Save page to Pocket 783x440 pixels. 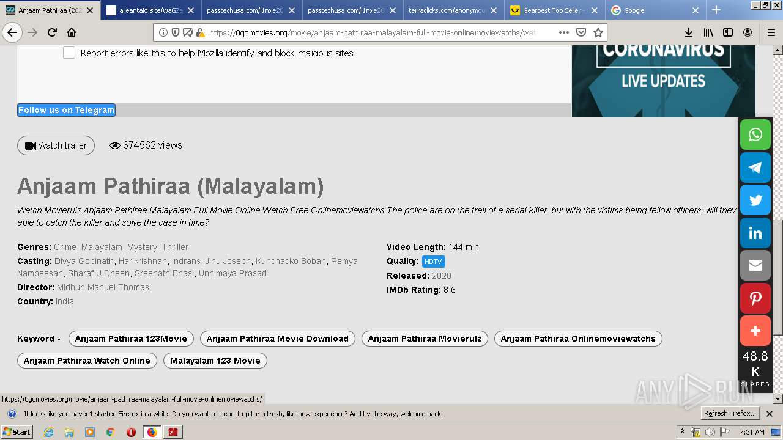581,32
